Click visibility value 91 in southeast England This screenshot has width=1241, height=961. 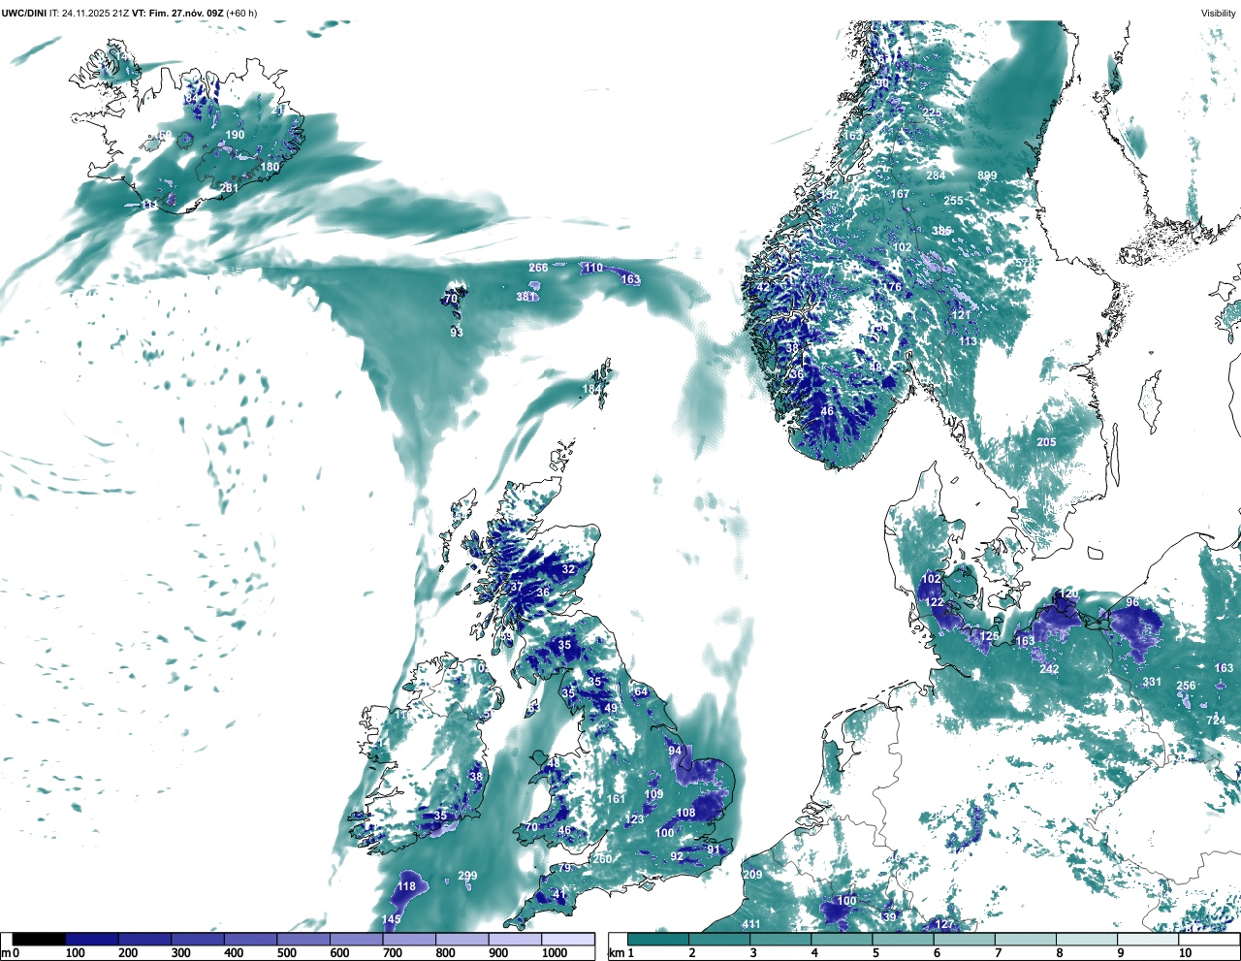click(714, 849)
